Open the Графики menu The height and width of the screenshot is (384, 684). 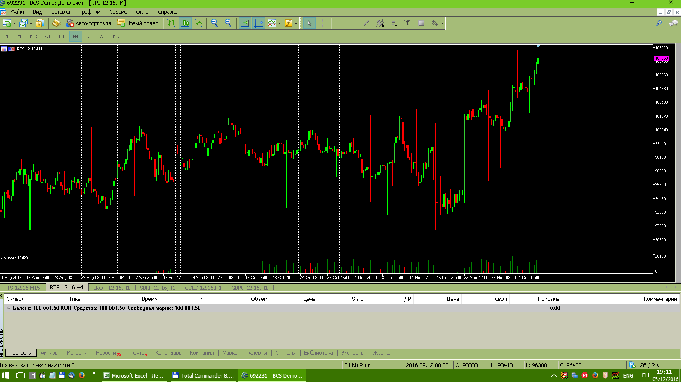(89, 12)
